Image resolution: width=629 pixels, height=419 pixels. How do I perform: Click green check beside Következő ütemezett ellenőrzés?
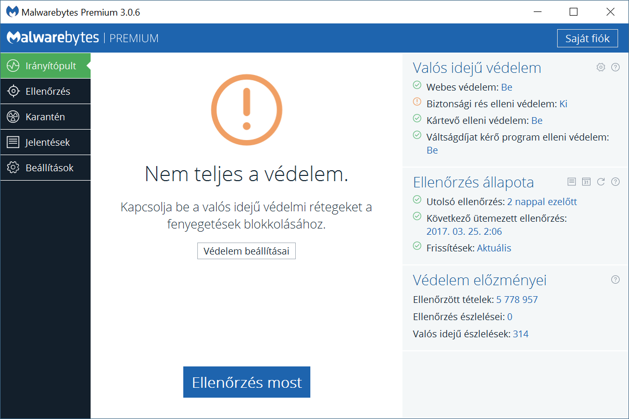pyautogui.click(x=417, y=217)
